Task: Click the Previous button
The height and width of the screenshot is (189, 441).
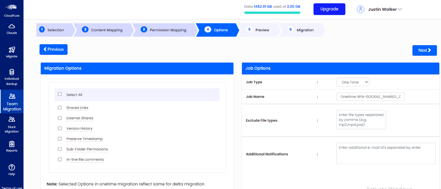Action: tap(53, 50)
